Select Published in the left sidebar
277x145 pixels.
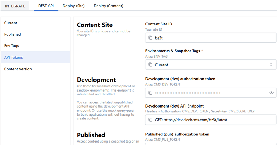click(12, 34)
